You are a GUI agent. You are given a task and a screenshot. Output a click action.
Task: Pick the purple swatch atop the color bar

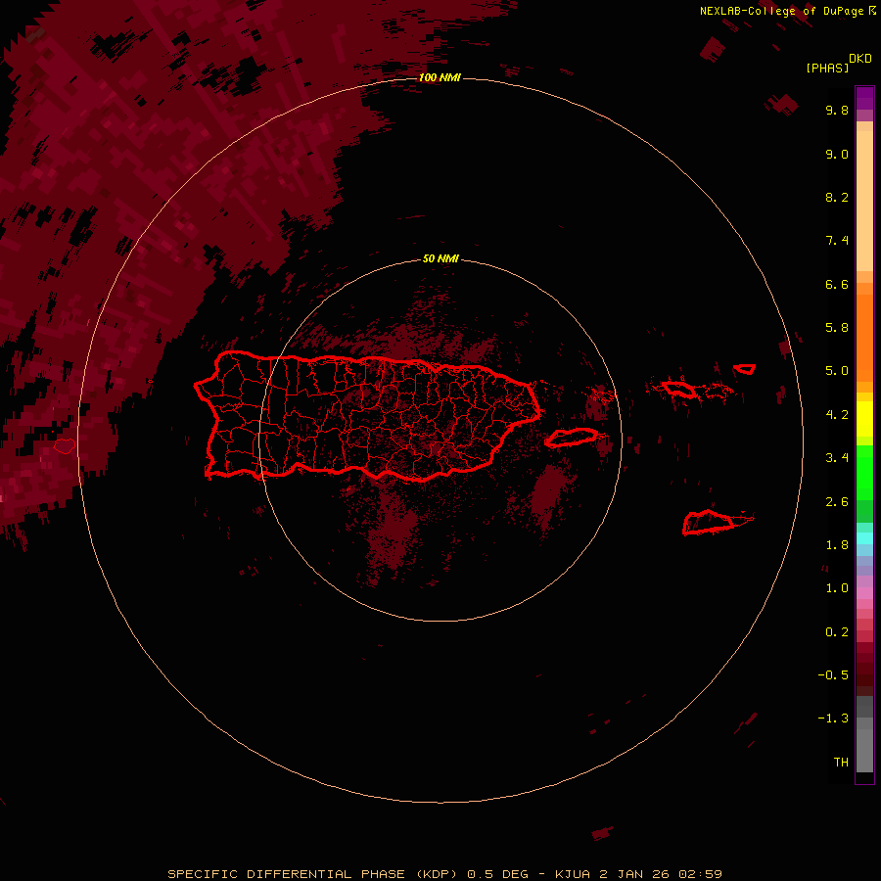click(x=864, y=98)
